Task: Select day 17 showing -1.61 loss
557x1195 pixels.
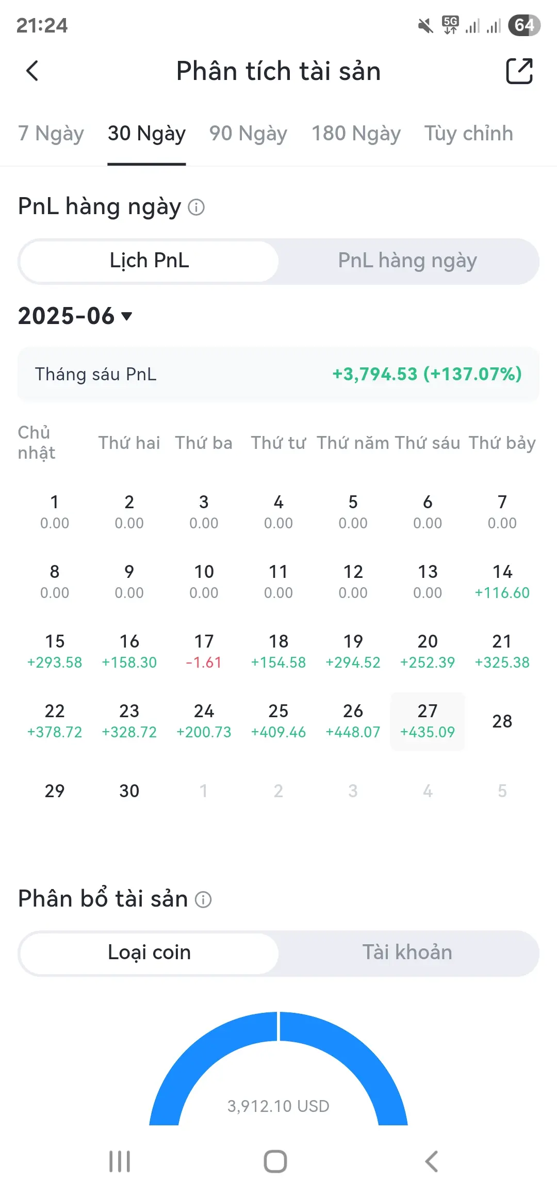Action: point(204,651)
